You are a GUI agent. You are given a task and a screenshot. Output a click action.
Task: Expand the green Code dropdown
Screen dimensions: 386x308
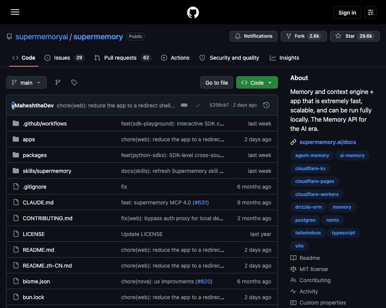tap(257, 82)
